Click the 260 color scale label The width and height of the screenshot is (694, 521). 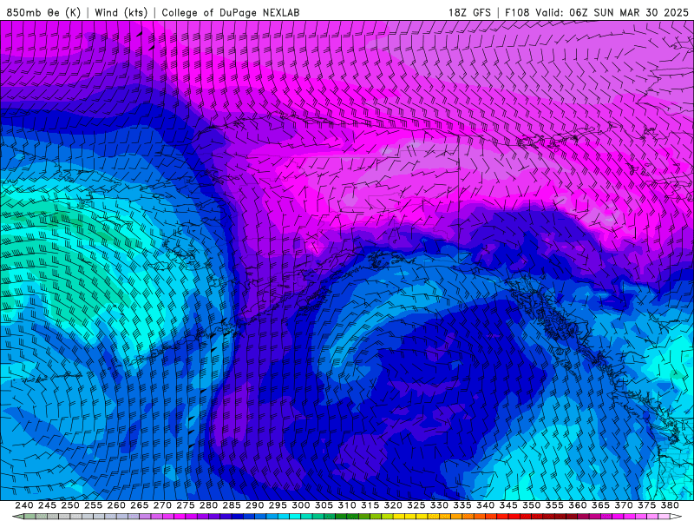(x=116, y=505)
